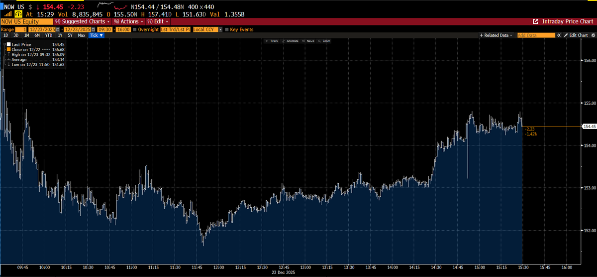Click the Add Data input field
The width and height of the screenshot is (597, 277).
536,35
